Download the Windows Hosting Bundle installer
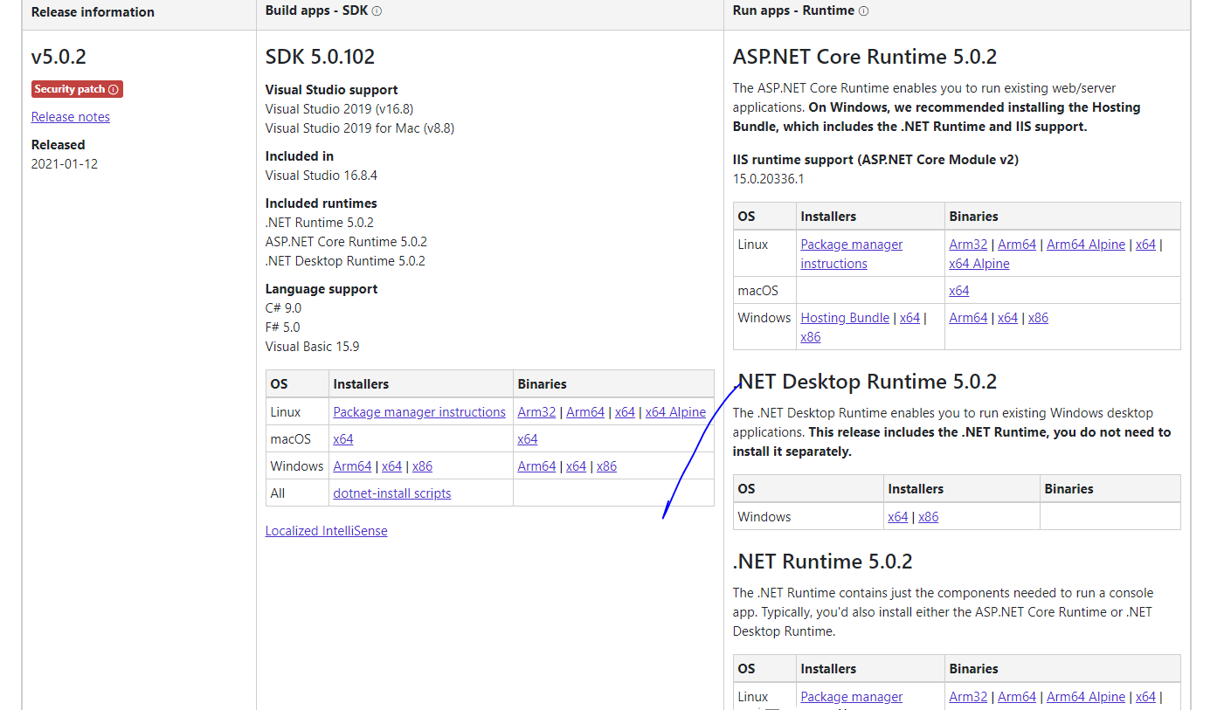1231x710 pixels. click(x=845, y=318)
